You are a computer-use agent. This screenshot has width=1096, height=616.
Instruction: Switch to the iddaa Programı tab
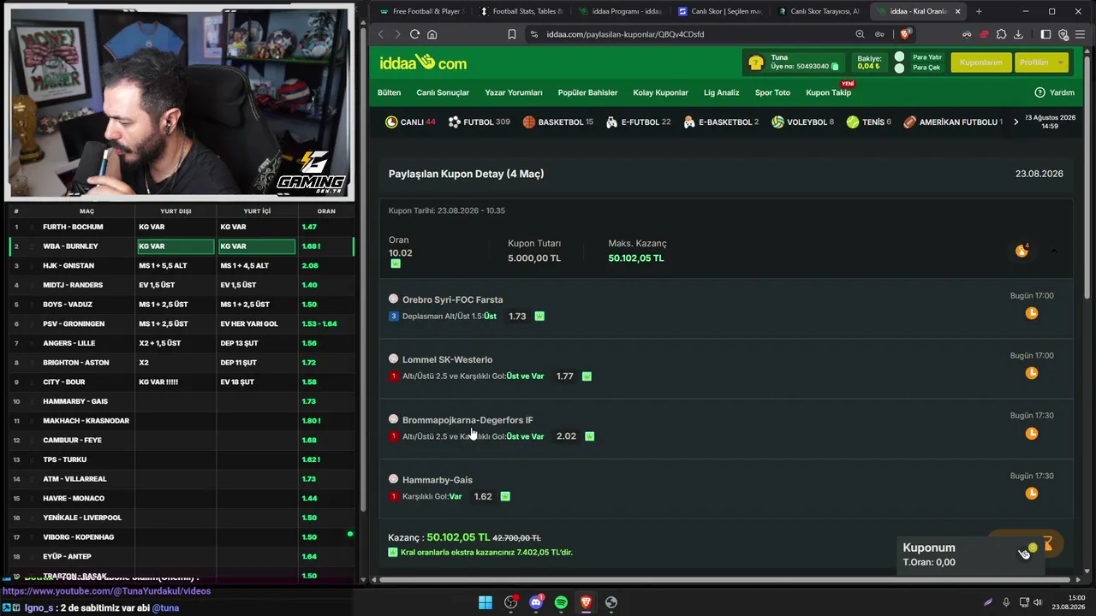pyautogui.click(x=620, y=11)
